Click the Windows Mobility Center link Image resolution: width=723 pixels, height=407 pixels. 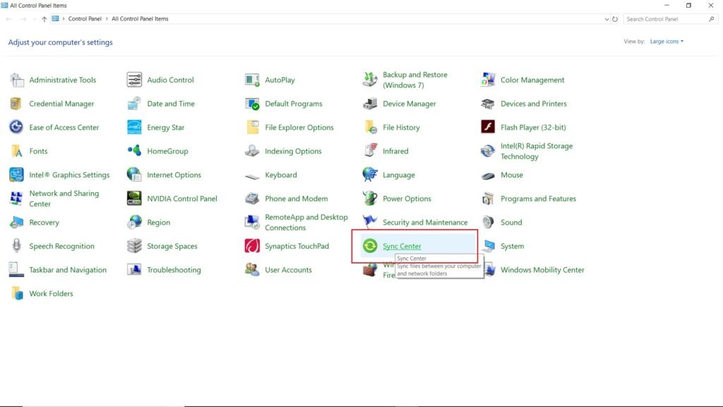point(542,270)
